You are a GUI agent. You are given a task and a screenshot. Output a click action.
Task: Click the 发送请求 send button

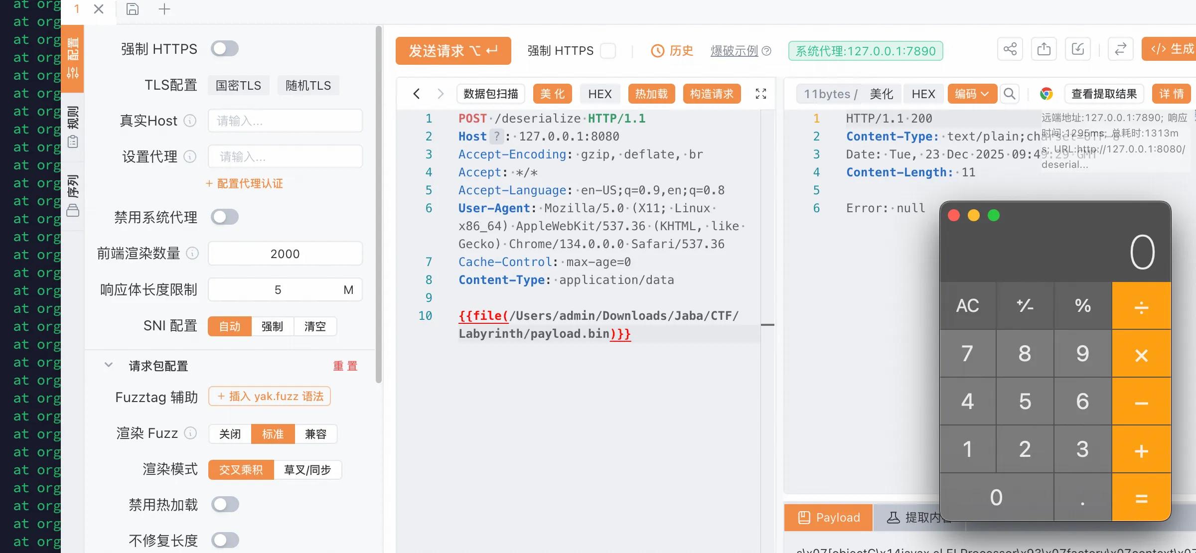[453, 51]
